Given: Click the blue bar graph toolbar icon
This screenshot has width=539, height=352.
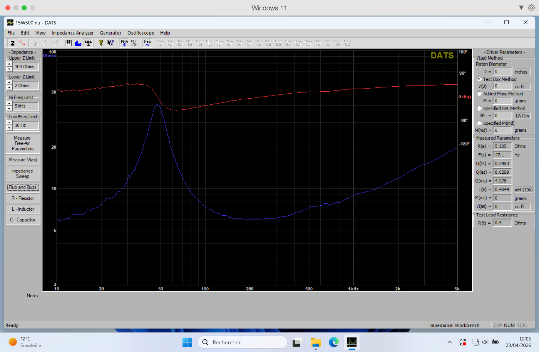Looking at the screenshot, I should point(78,43).
